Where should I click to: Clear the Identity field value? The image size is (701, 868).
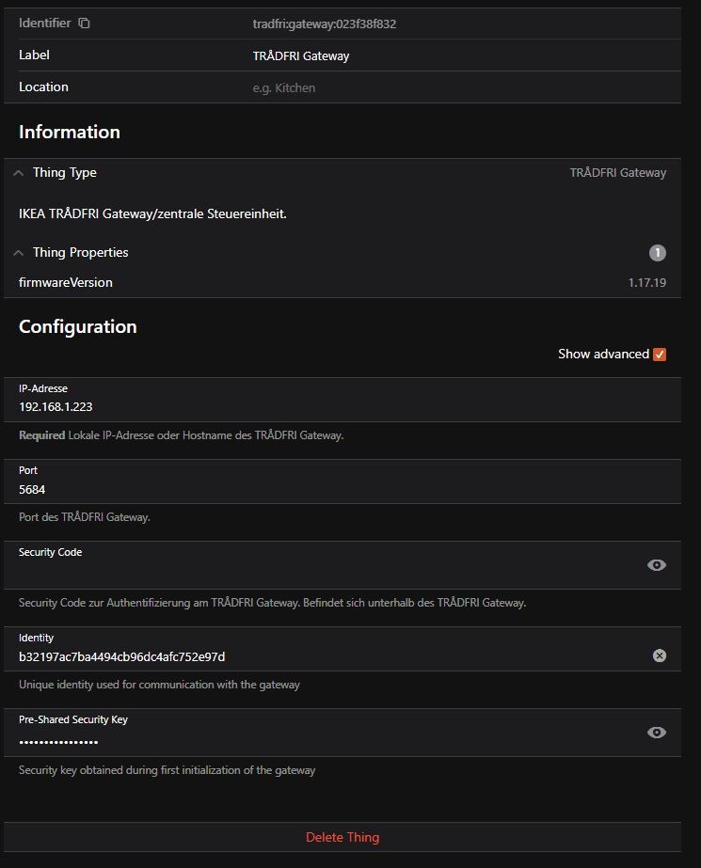point(660,655)
